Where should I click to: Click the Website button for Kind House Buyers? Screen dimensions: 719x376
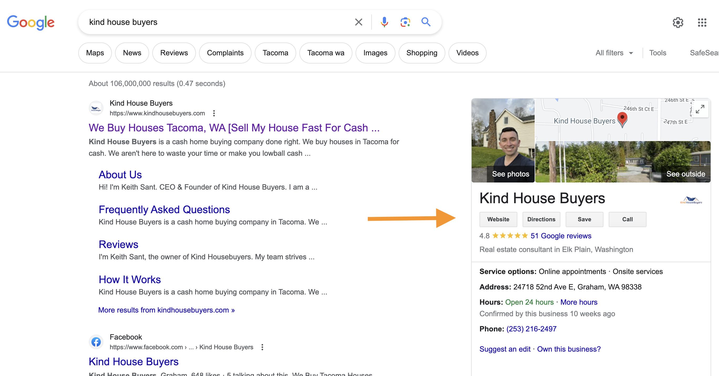(x=498, y=219)
